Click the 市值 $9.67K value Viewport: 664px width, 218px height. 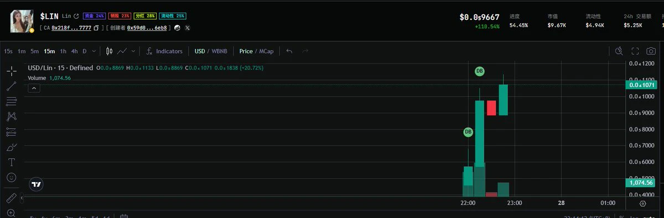[x=557, y=25]
